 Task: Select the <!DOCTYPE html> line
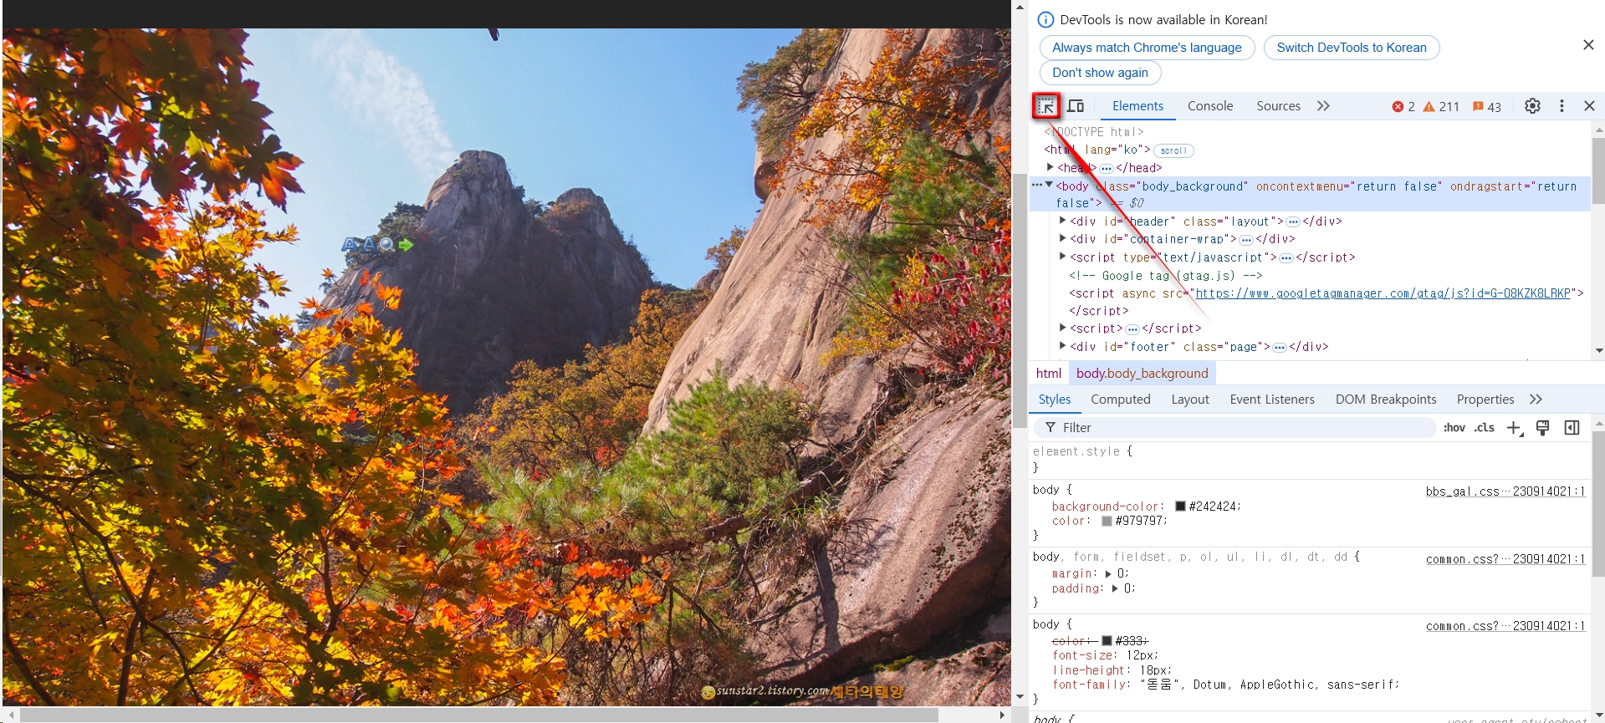coord(1094,132)
